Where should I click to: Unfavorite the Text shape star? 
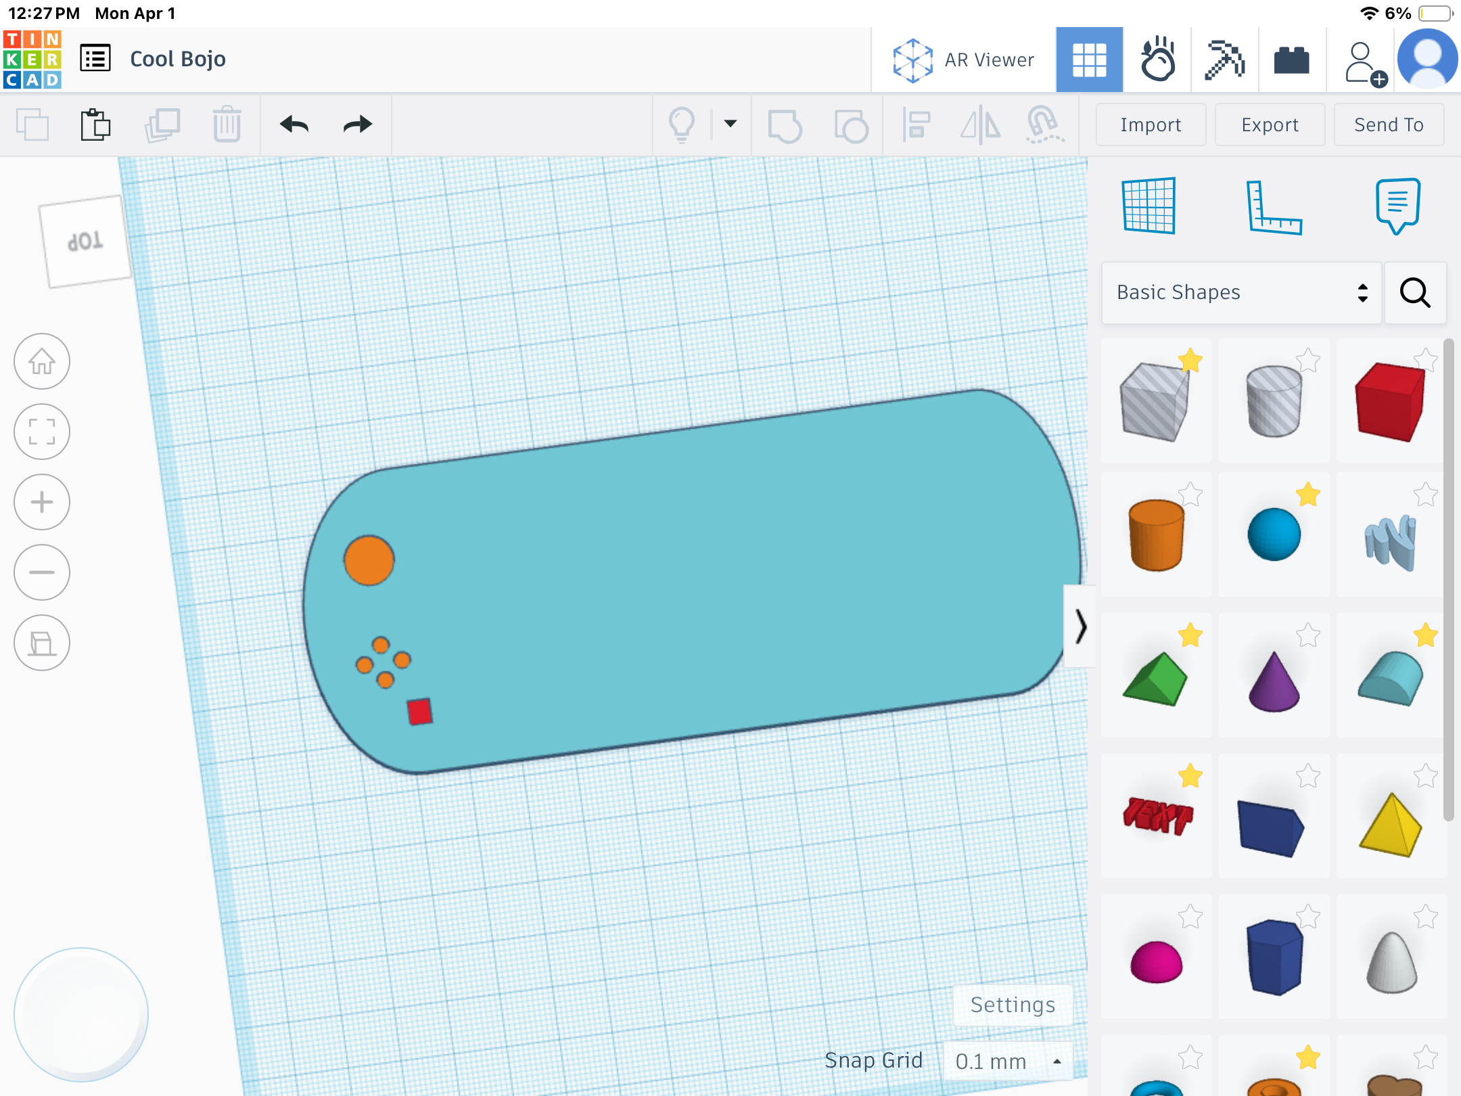[x=1190, y=775]
